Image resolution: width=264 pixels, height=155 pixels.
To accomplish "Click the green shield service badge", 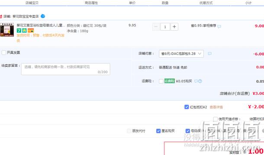I will [24, 31].
